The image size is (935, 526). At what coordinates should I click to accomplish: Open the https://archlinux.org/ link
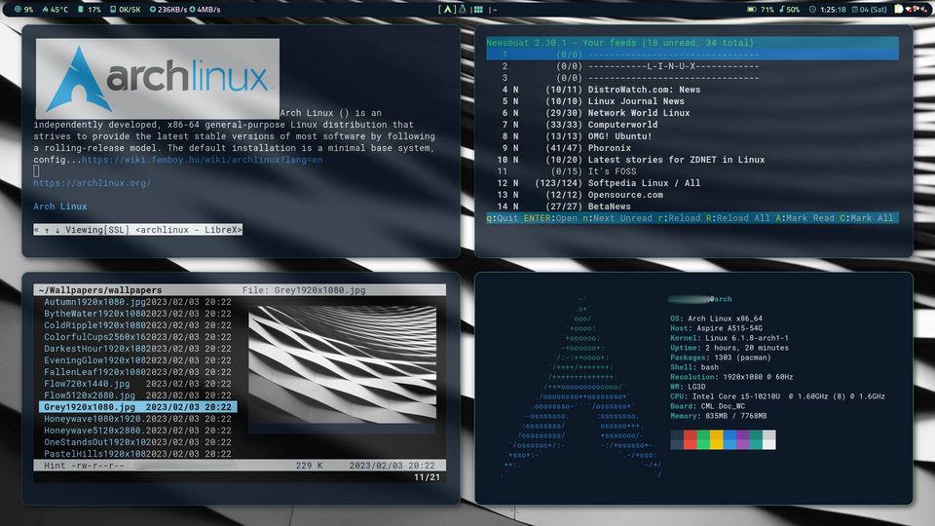click(x=92, y=183)
